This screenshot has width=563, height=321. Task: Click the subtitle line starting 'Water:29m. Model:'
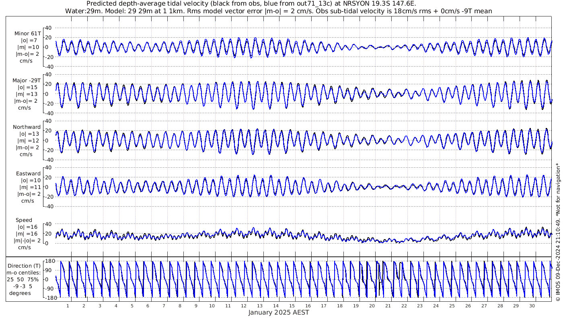278,11
